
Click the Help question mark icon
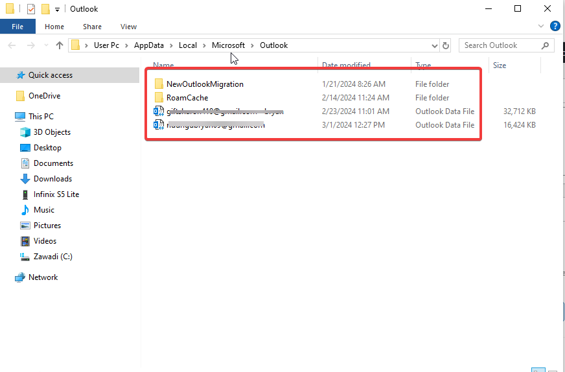[555, 27]
